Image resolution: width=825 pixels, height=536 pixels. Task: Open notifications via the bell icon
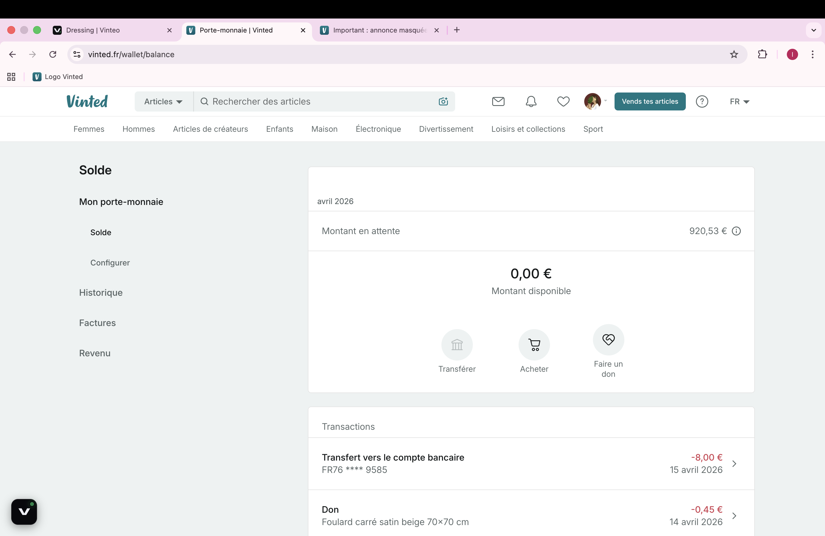point(530,101)
